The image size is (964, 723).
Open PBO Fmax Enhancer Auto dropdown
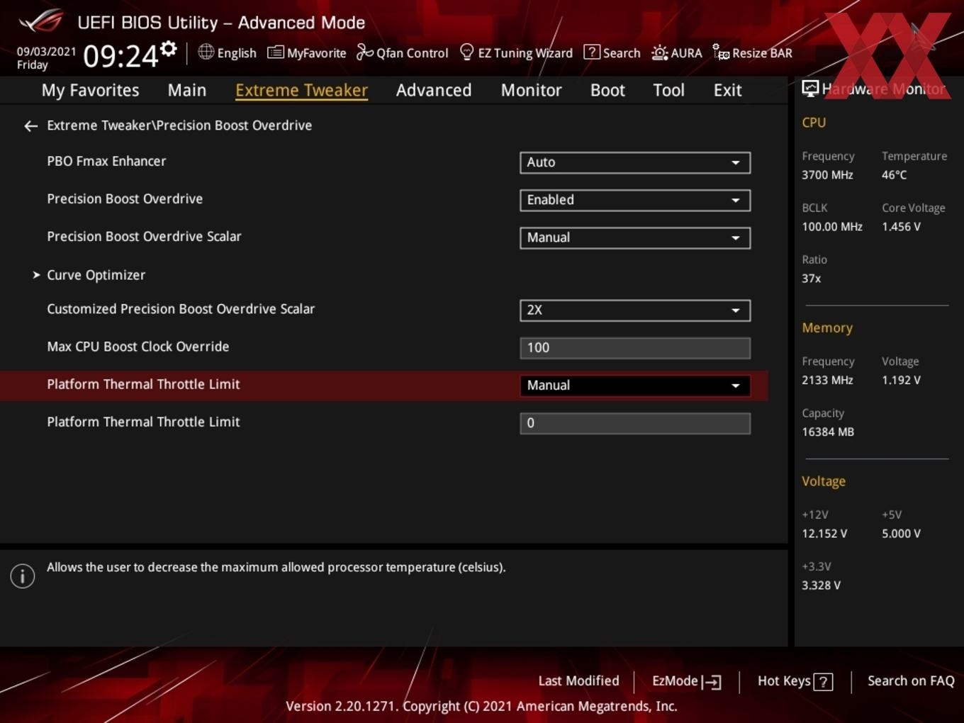pos(635,162)
